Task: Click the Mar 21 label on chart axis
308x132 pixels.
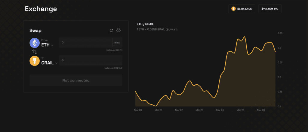Action: click(x=158, y=110)
